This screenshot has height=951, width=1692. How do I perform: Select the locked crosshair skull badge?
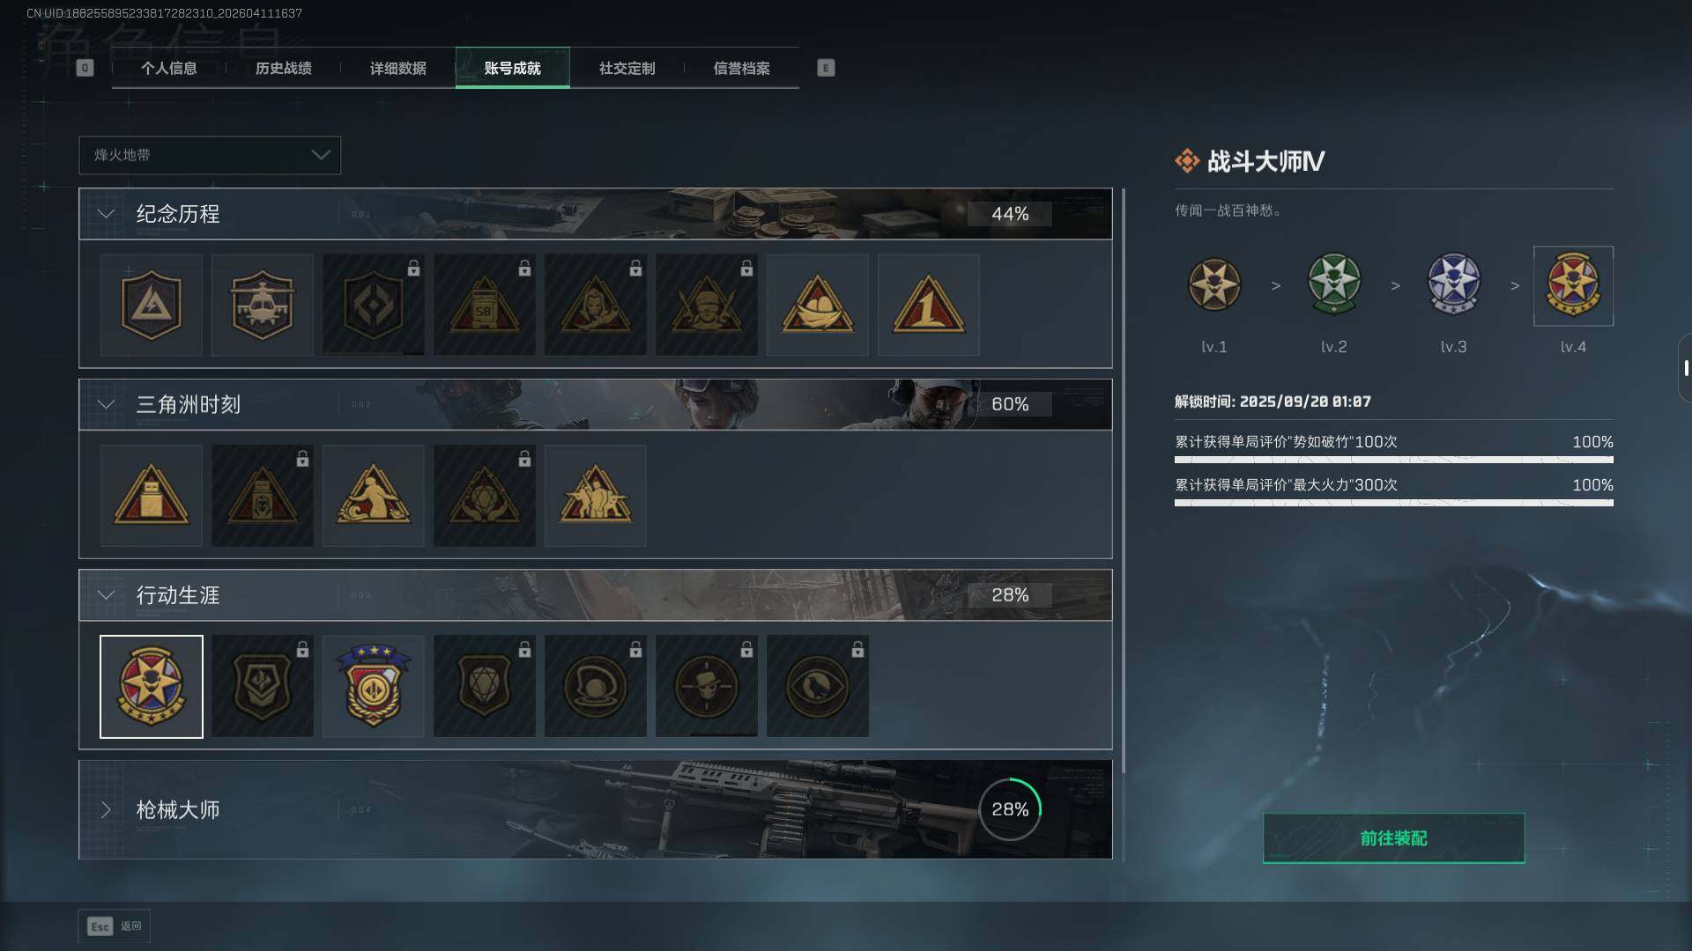tap(706, 686)
